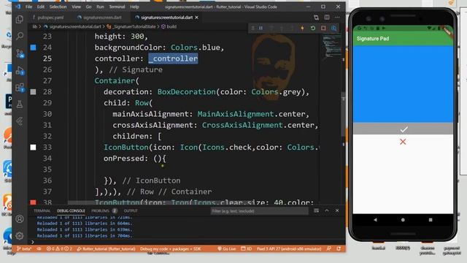Image resolution: width=467 pixels, height=263 pixels.
Task: Click flutter_tutorial launch config in status bar
Action: 106,248
